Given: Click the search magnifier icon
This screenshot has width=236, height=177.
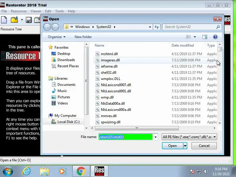Looking at the screenshot, I should pyautogui.click(x=218, y=27).
